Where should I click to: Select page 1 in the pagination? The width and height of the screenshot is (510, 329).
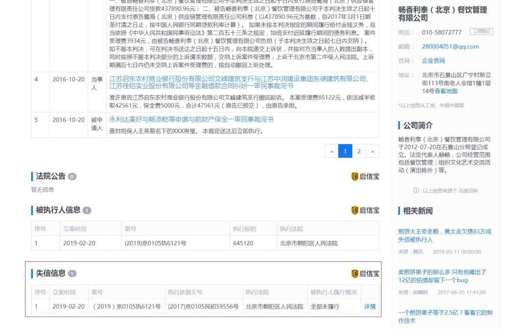[345, 151]
